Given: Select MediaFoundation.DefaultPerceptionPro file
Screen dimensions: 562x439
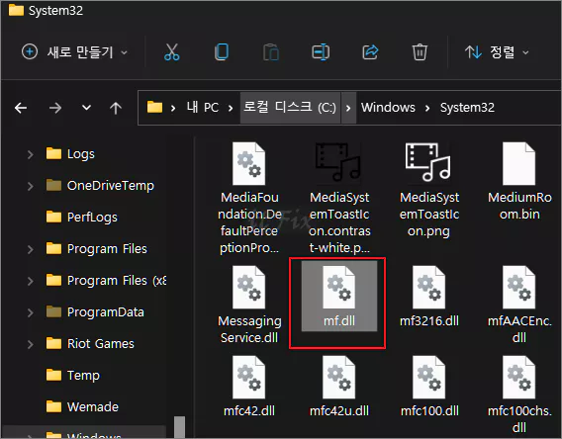Looking at the screenshot, I should (x=249, y=198).
